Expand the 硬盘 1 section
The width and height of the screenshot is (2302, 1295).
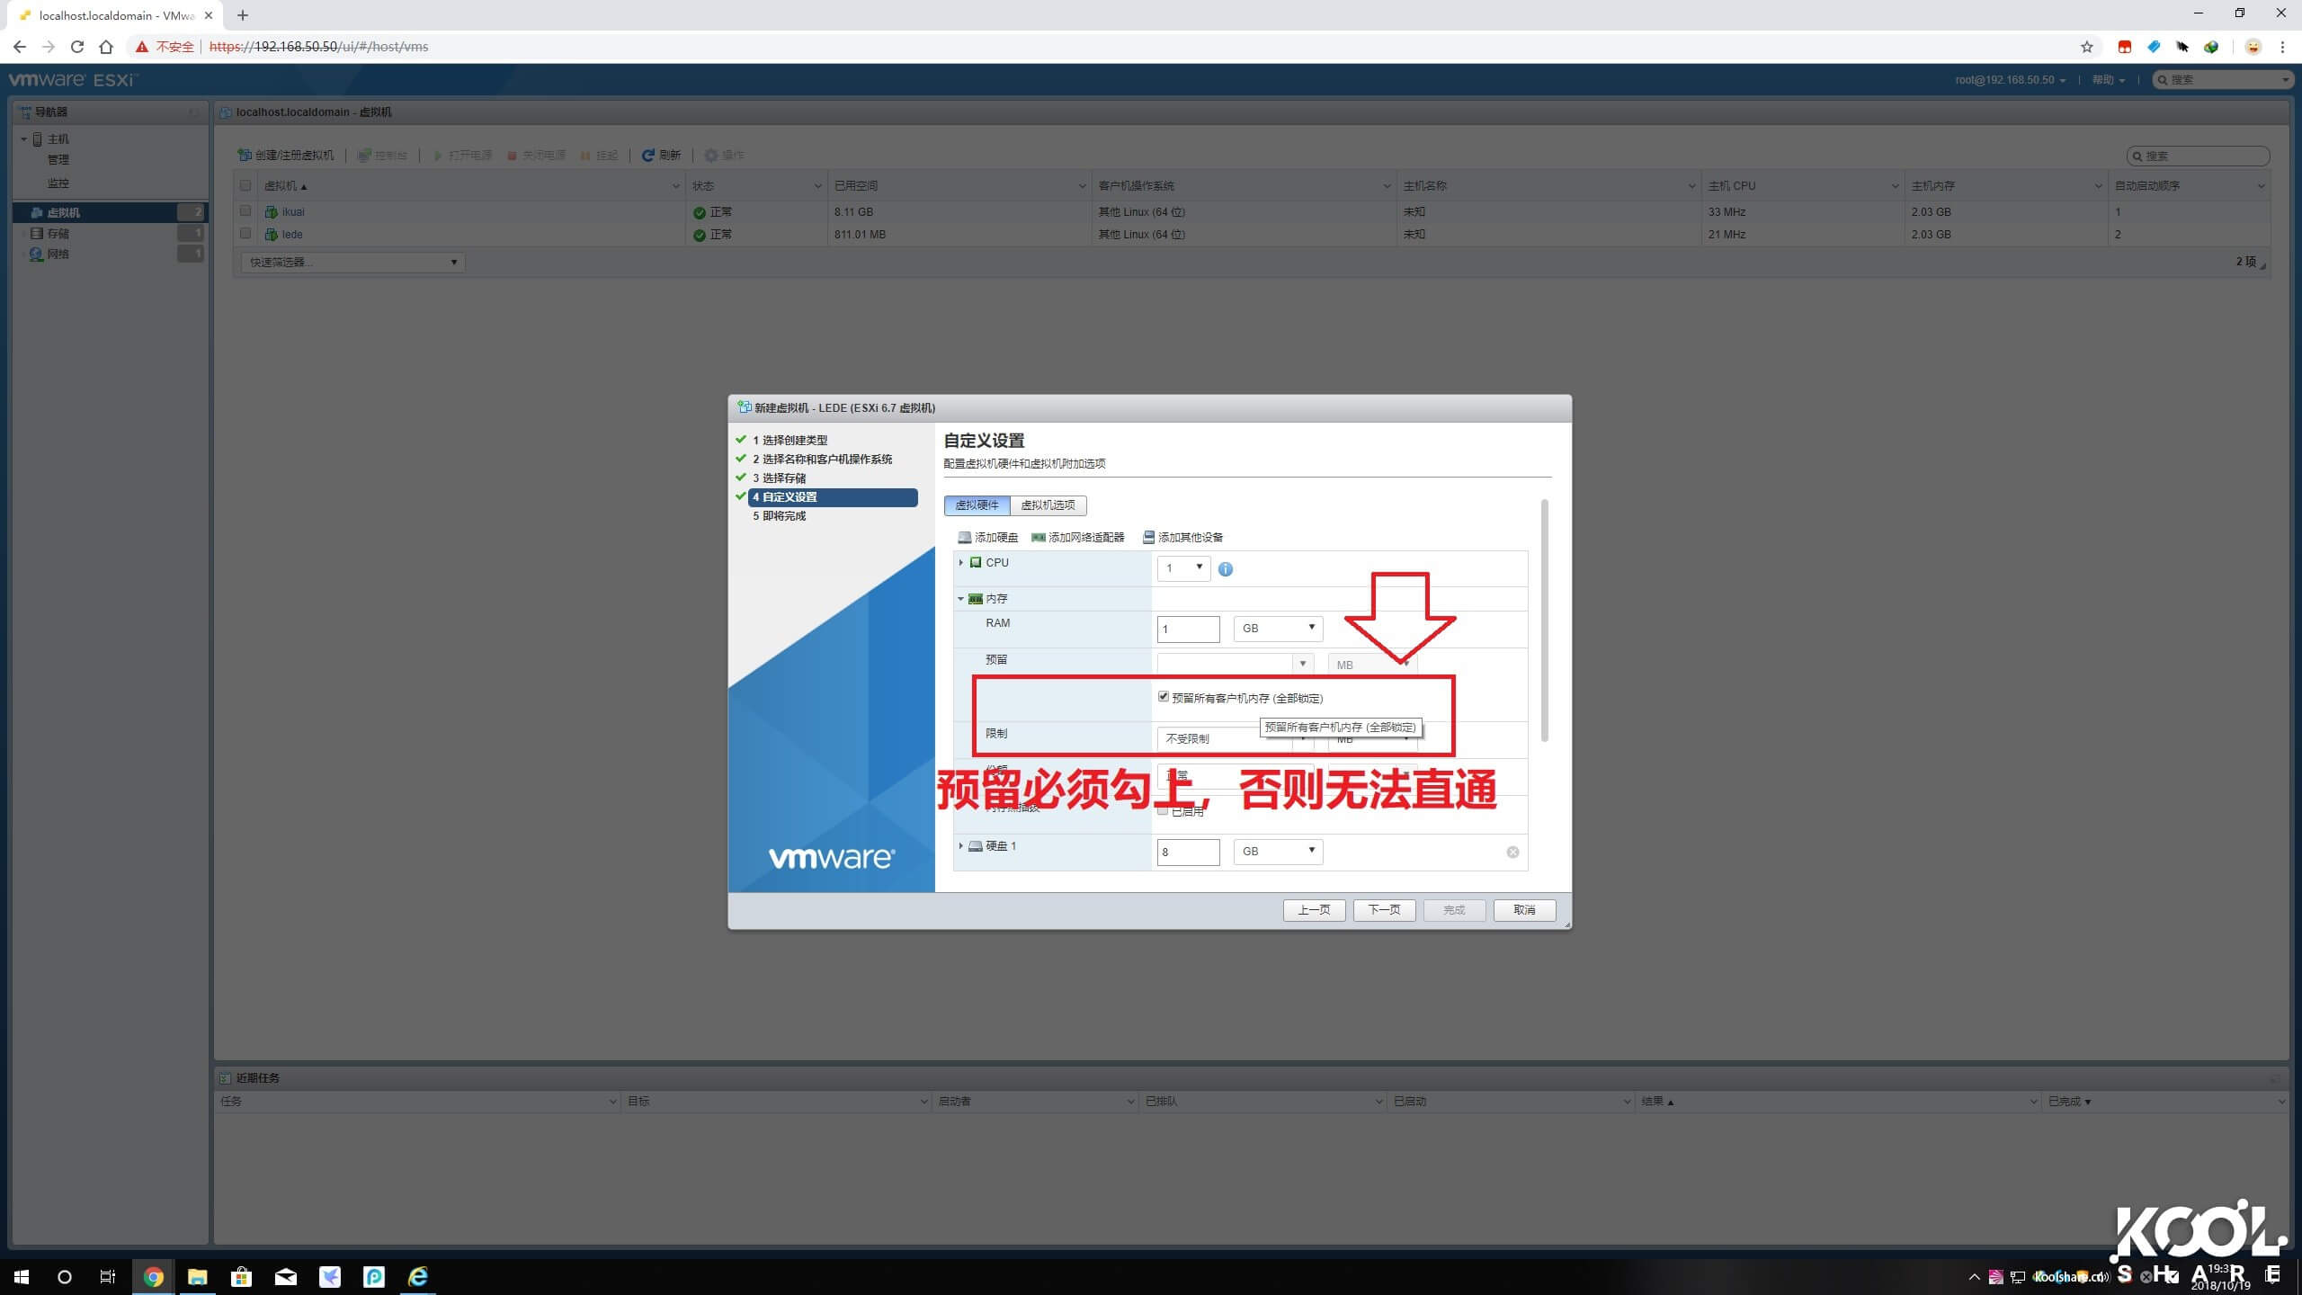960,846
